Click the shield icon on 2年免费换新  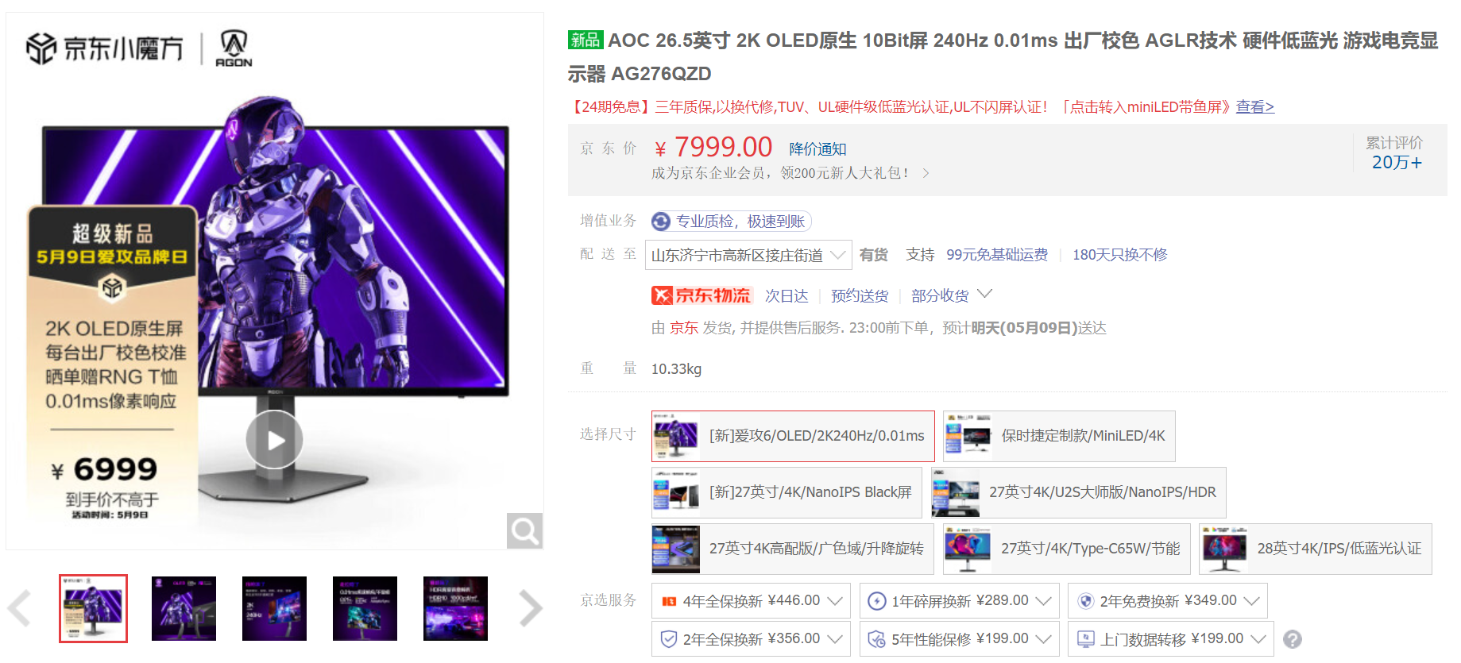click(1085, 601)
